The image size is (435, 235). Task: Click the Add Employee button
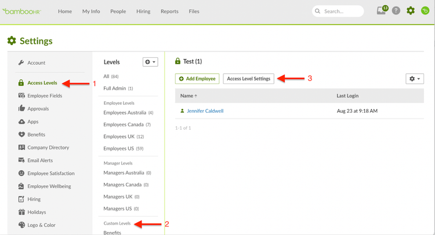click(197, 79)
